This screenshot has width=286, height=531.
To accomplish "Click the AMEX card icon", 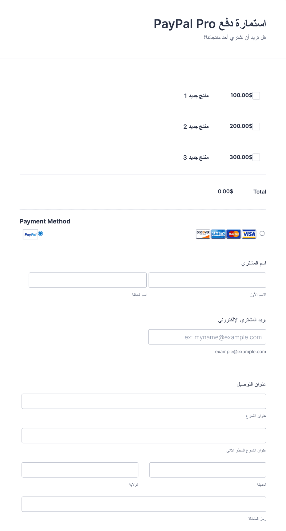I will tap(218, 234).
